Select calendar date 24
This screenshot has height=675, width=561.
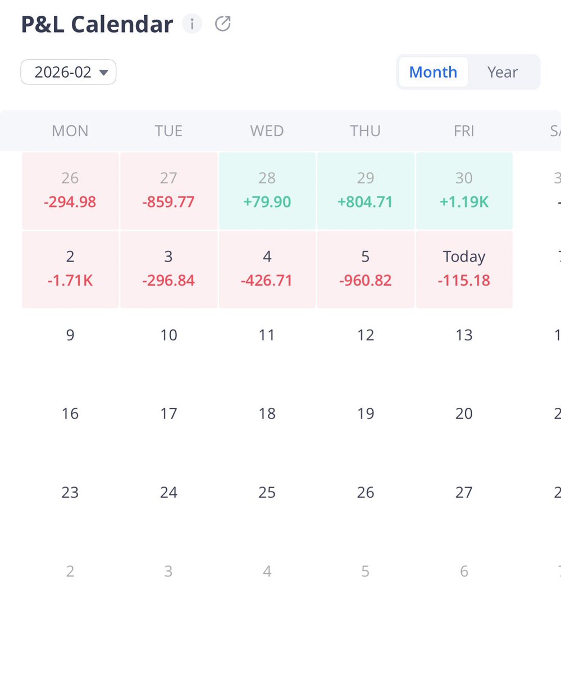[168, 493]
